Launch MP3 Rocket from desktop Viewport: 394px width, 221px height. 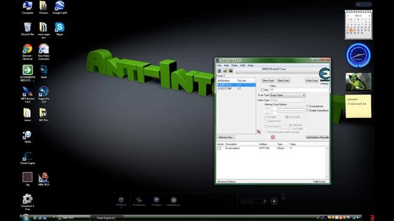pos(28,95)
